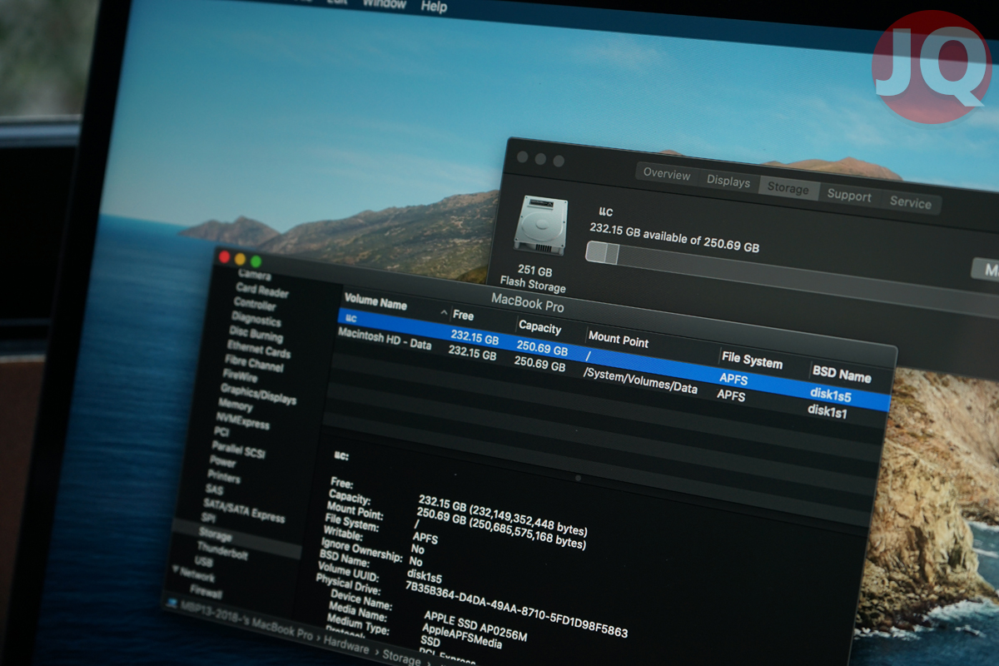Image resolution: width=999 pixels, height=666 pixels.
Task: Click the /System/Volumes/Data mount point cell
Action: click(640, 380)
